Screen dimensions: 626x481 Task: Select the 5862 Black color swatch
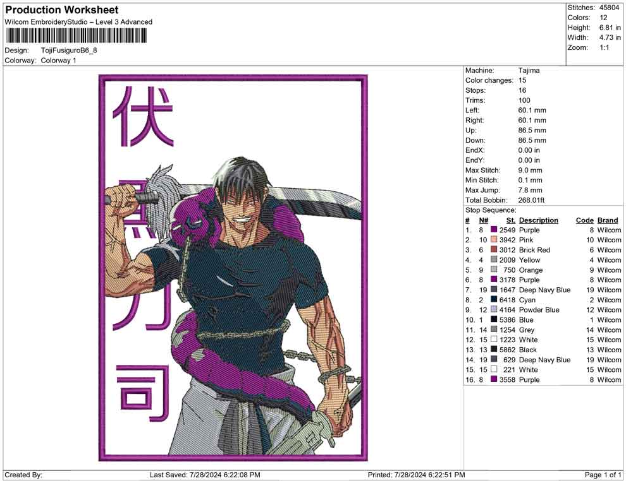click(494, 349)
